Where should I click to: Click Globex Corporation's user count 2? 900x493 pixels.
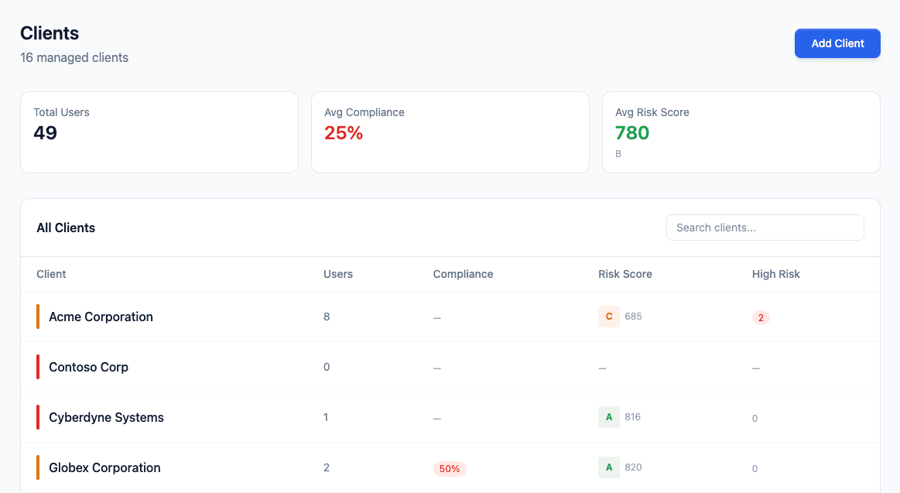(x=327, y=467)
